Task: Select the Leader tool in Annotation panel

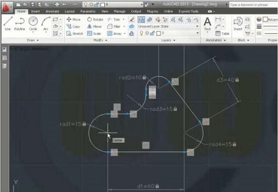Action: click(218, 26)
